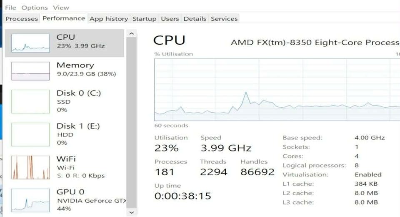Switch to the Users tab
The image size is (400, 217).
(x=170, y=19)
